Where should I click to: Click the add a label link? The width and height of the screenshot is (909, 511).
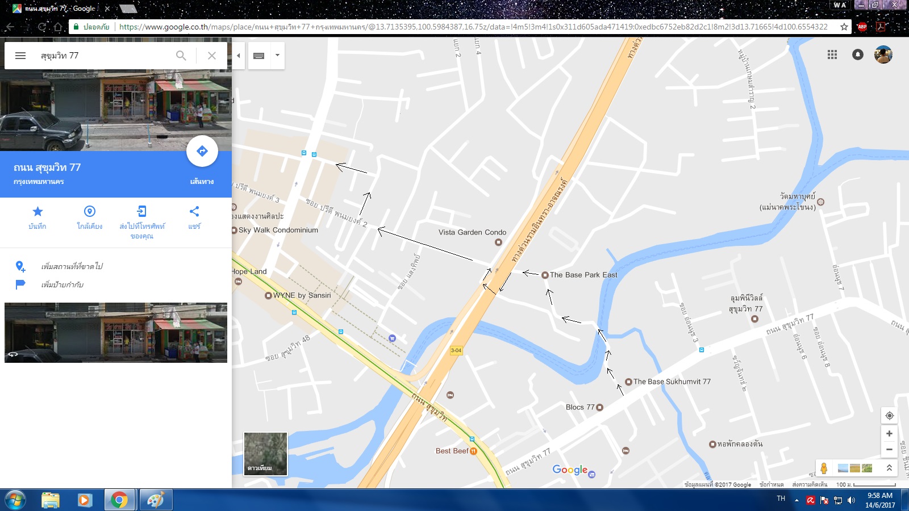point(62,284)
